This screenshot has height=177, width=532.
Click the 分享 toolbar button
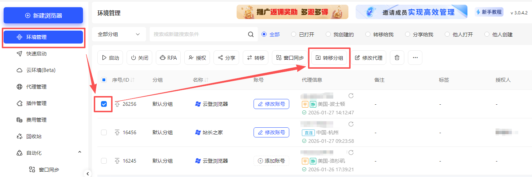227,58
